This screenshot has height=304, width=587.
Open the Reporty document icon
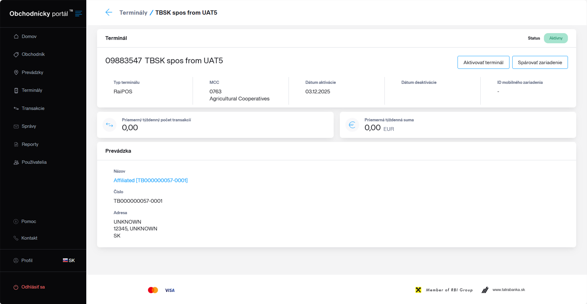(x=16, y=144)
